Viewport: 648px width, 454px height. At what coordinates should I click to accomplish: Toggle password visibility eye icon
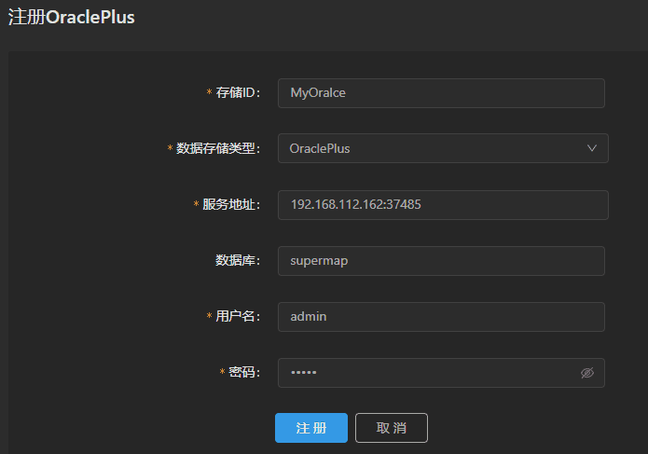point(586,373)
